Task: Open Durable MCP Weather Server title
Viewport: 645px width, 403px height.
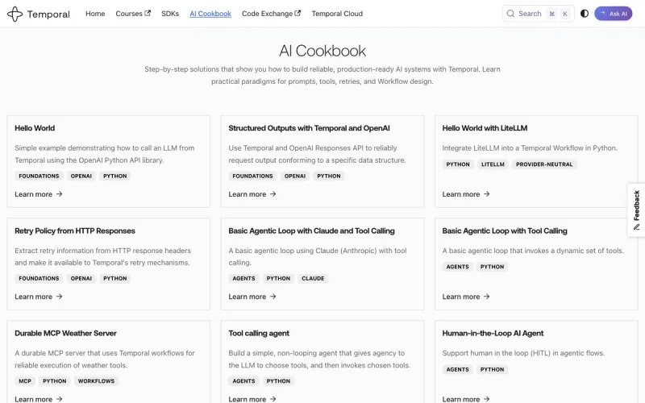Action: click(65, 333)
